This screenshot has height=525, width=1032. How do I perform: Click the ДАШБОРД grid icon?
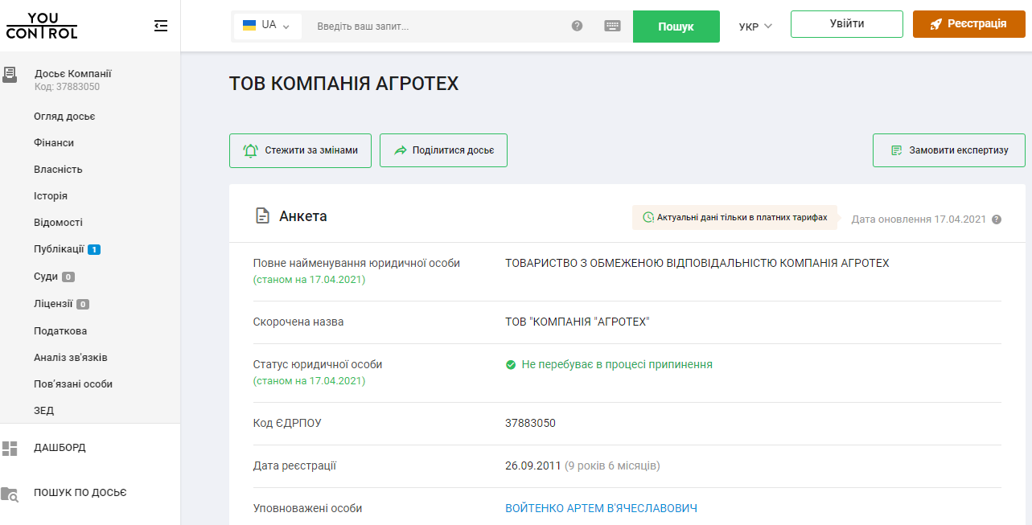pyautogui.click(x=10, y=448)
